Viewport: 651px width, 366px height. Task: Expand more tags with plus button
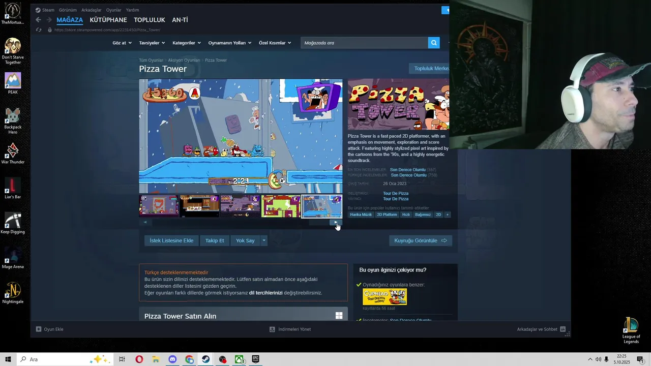pos(448,215)
